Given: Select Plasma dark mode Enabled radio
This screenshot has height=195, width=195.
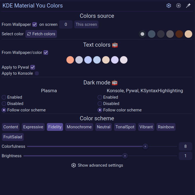Looking at the screenshot, I should coord(4,97).
